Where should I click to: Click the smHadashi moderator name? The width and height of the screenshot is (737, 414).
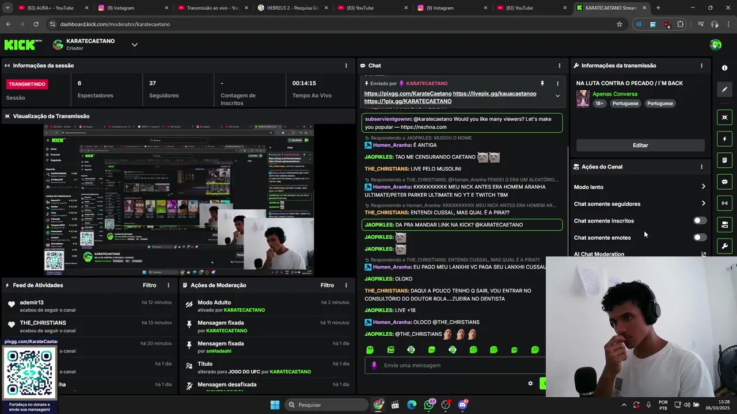(219, 351)
